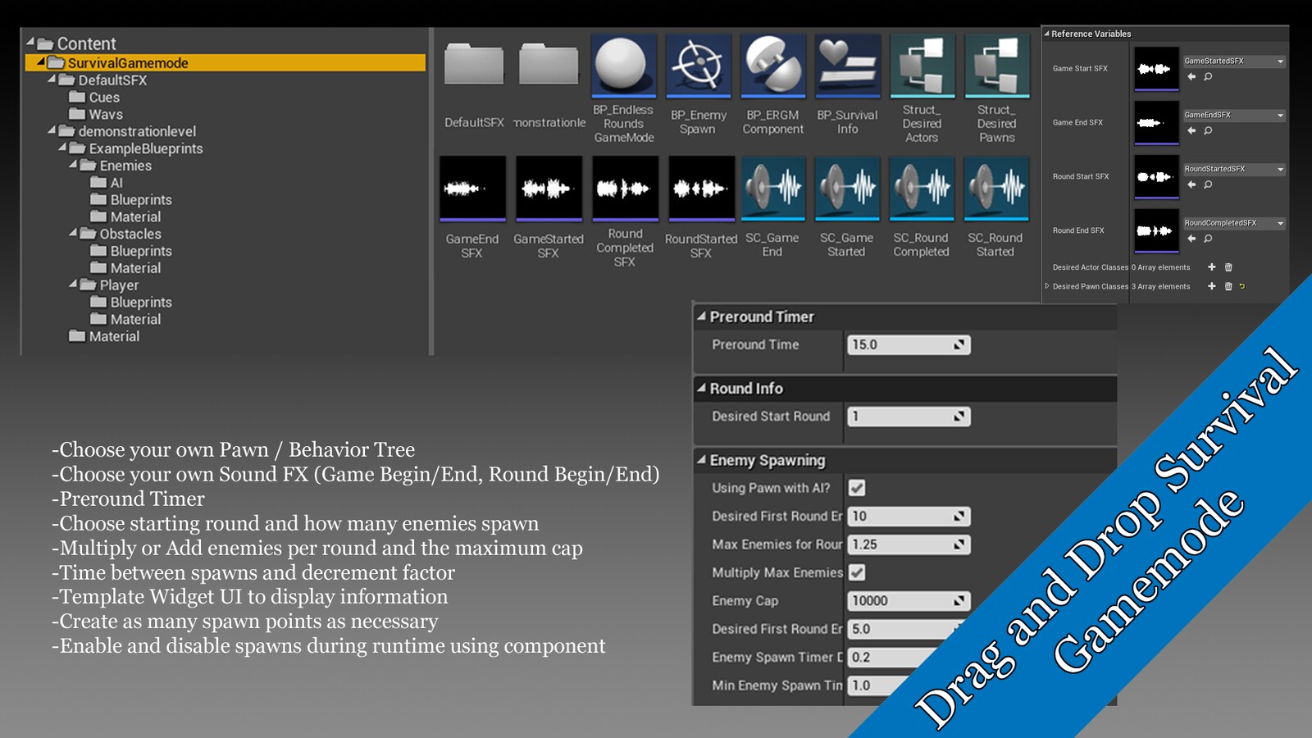The image size is (1312, 738).
Task: Toggle the Using Pawn with AI checkbox
Action: pos(857,488)
